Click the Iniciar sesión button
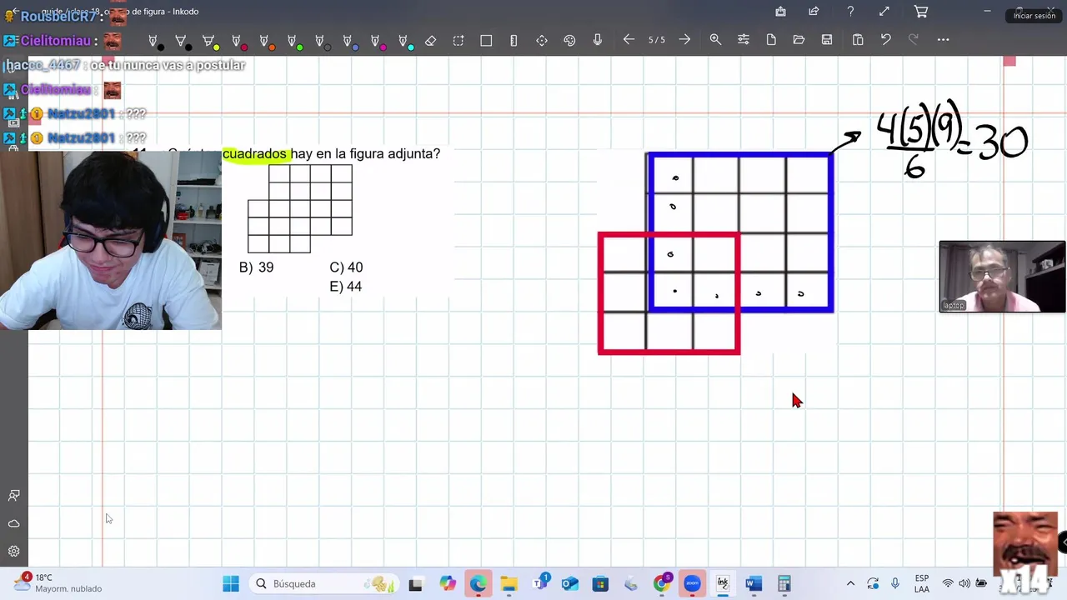 pos(1034,16)
